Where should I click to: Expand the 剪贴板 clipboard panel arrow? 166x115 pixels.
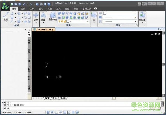tap(143, 23)
